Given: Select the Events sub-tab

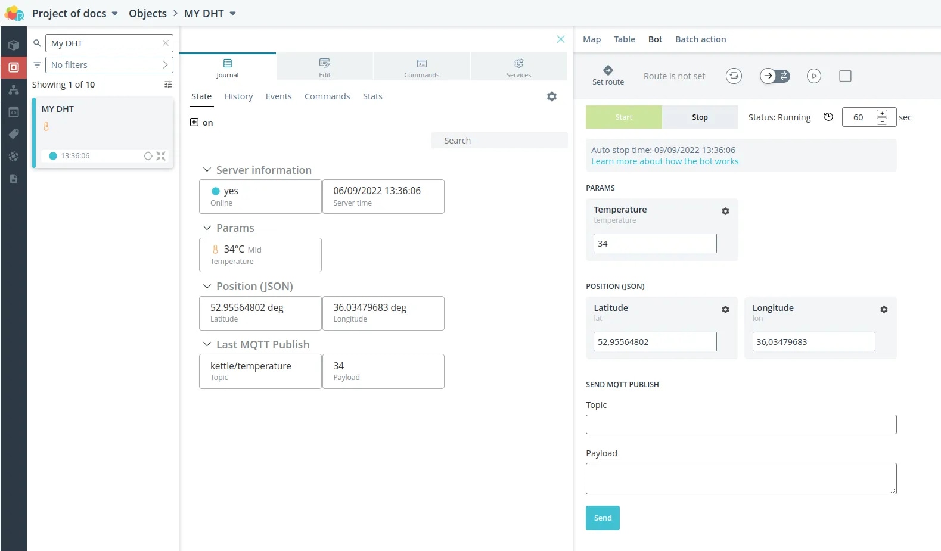Looking at the screenshot, I should pyautogui.click(x=279, y=96).
